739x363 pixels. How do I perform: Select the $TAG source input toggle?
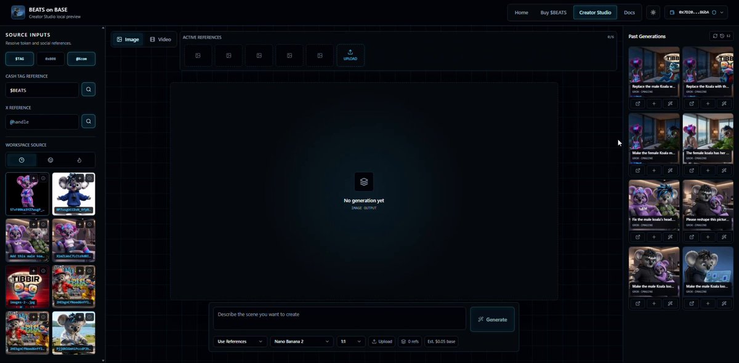20,59
